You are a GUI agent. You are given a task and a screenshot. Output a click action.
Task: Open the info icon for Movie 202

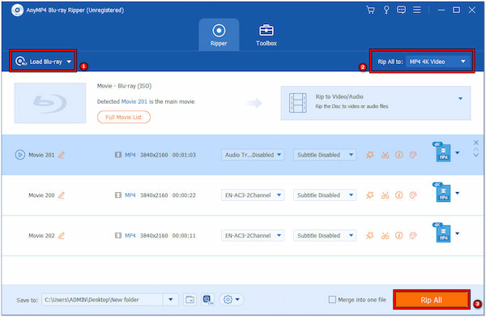[x=399, y=235]
